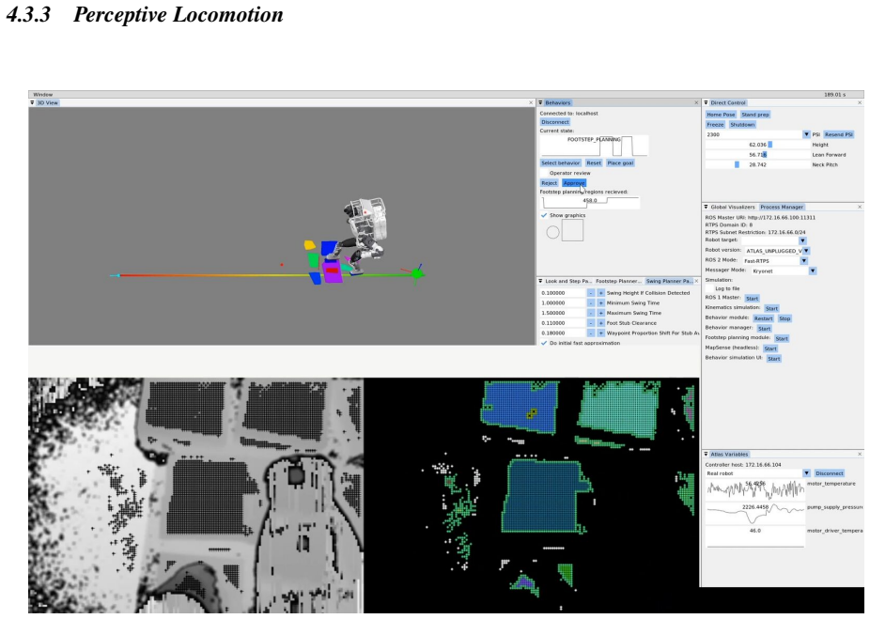This screenshot has width=870, height=619.
Task: Uncheck Do initial fast approximation
Action: (x=544, y=343)
